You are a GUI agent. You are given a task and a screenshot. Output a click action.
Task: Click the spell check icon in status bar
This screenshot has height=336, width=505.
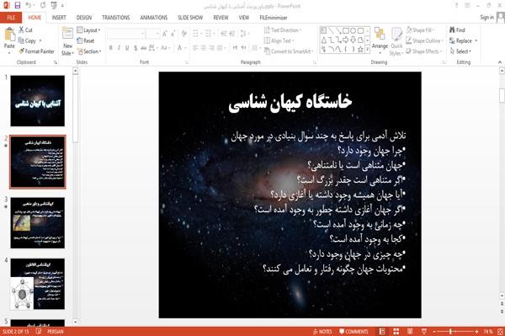pyautogui.click(x=39, y=332)
